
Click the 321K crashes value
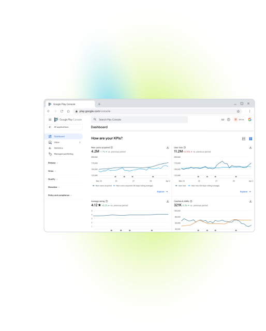coord(178,205)
